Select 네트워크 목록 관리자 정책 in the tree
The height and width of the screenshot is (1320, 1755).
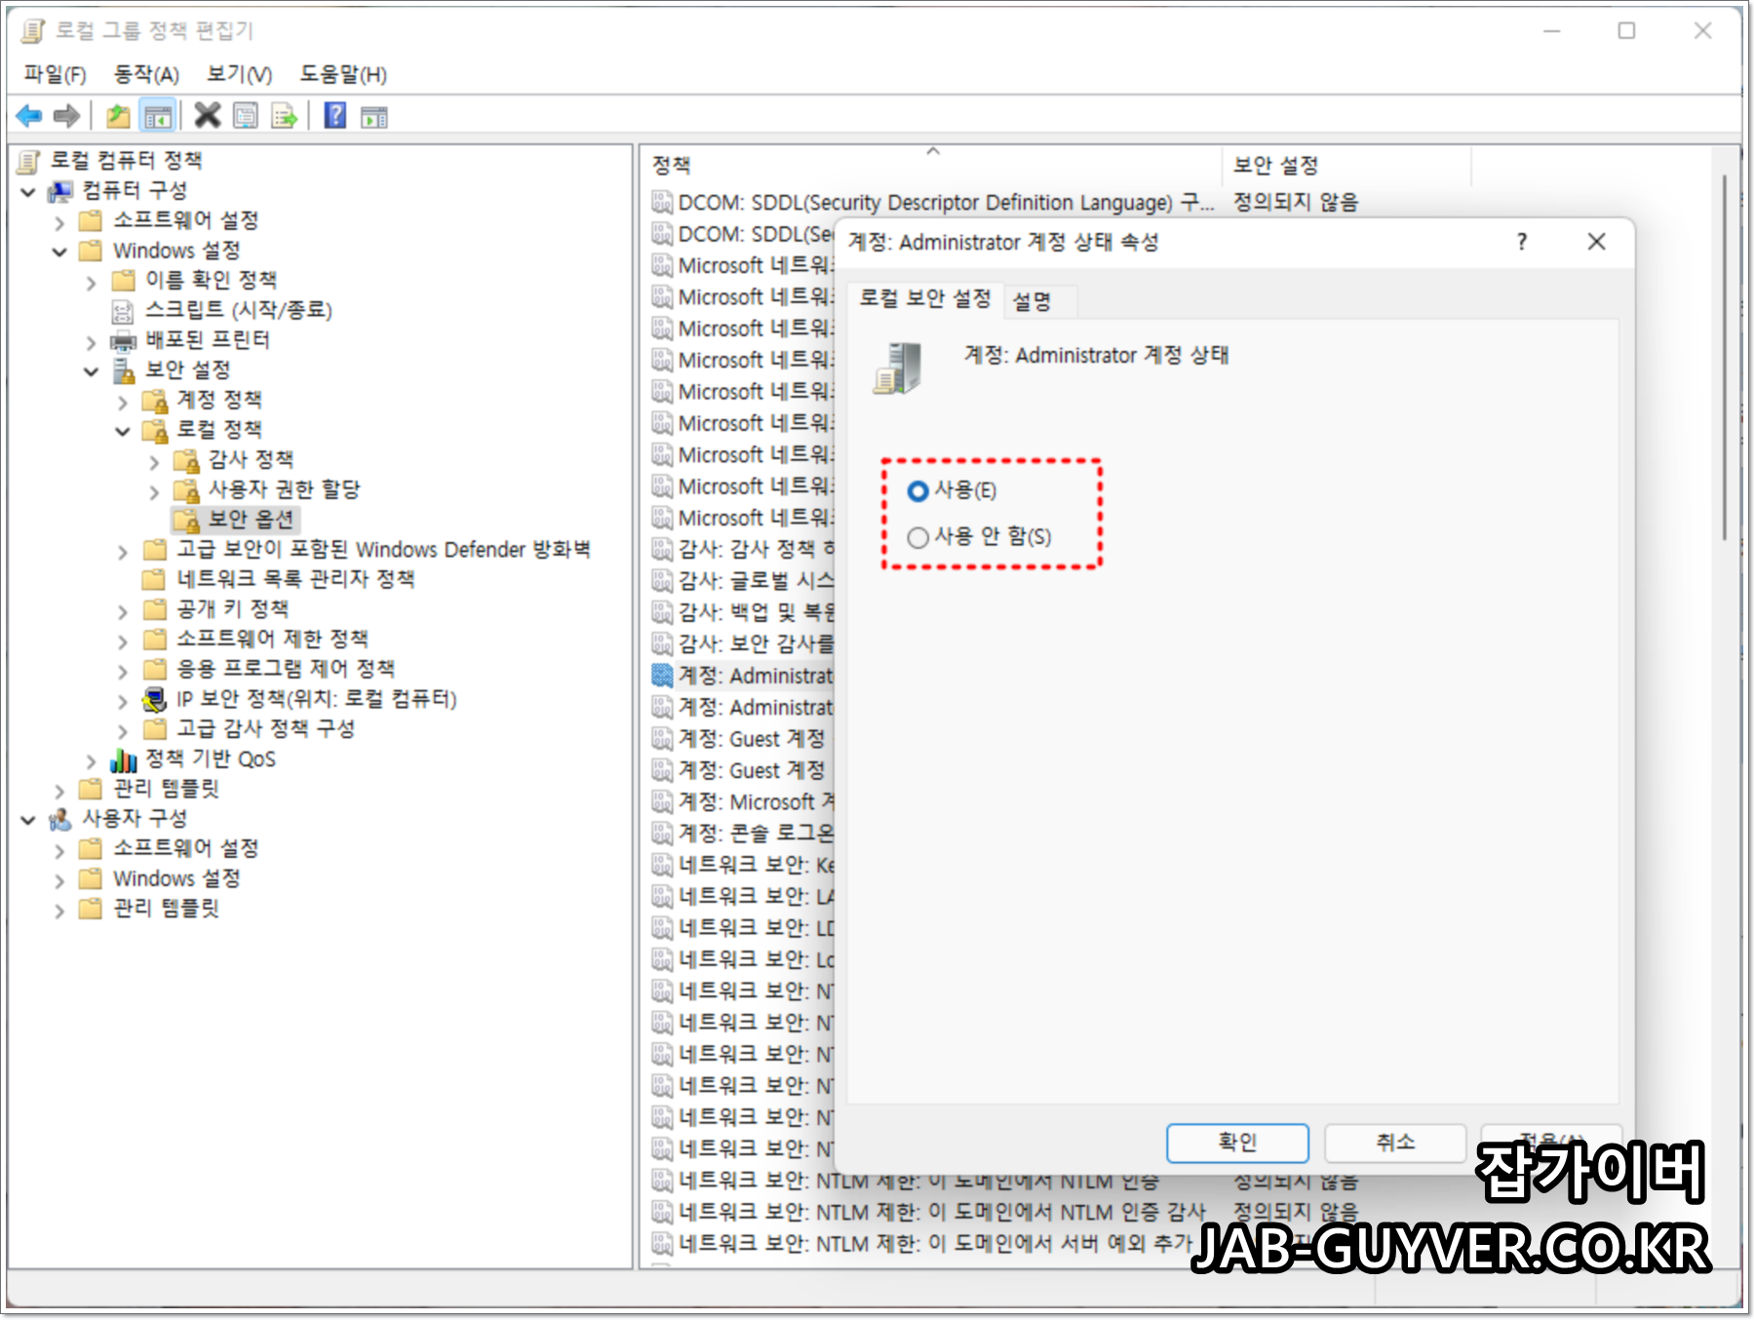295,579
